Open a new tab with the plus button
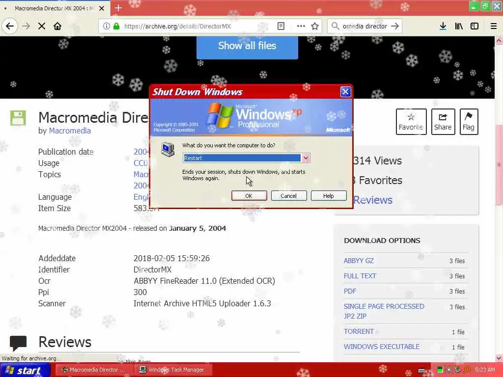This screenshot has height=377, width=503. click(x=118, y=8)
